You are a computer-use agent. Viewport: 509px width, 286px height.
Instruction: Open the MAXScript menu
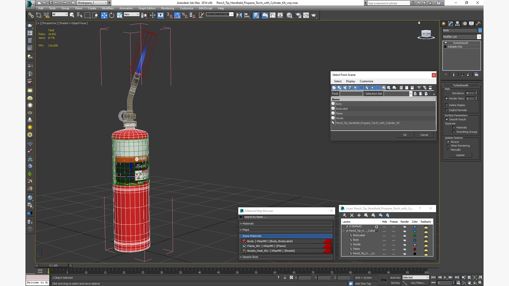(x=205, y=8)
